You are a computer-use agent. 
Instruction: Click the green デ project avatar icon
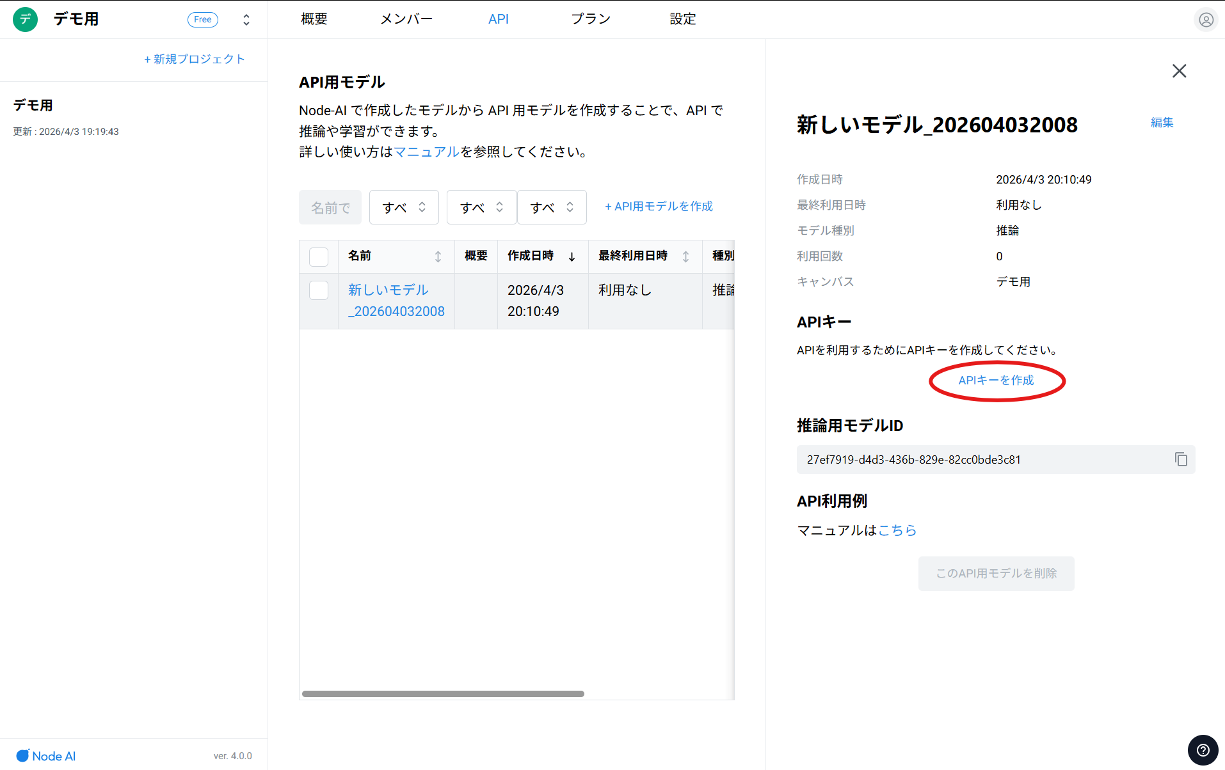click(26, 19)
